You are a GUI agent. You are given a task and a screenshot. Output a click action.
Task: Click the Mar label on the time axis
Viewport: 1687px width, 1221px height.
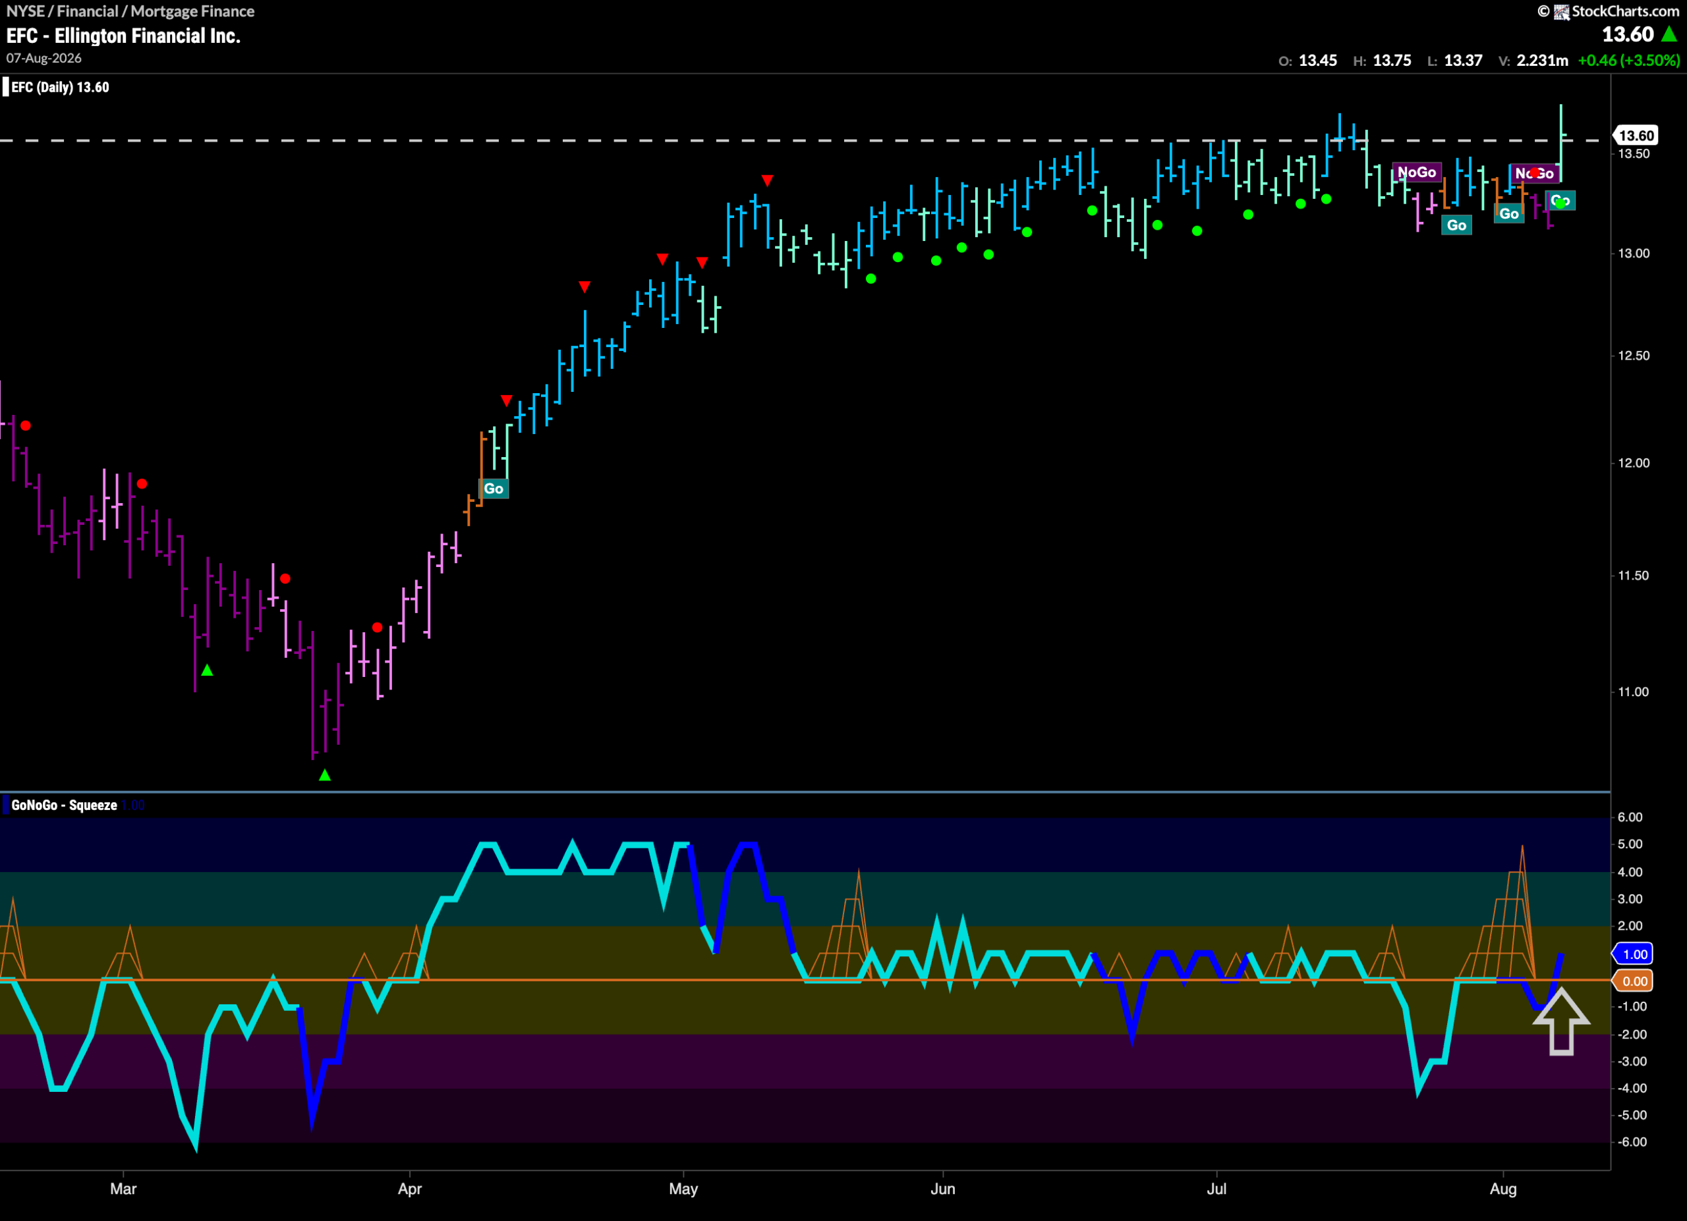(x=123, y=1188)
